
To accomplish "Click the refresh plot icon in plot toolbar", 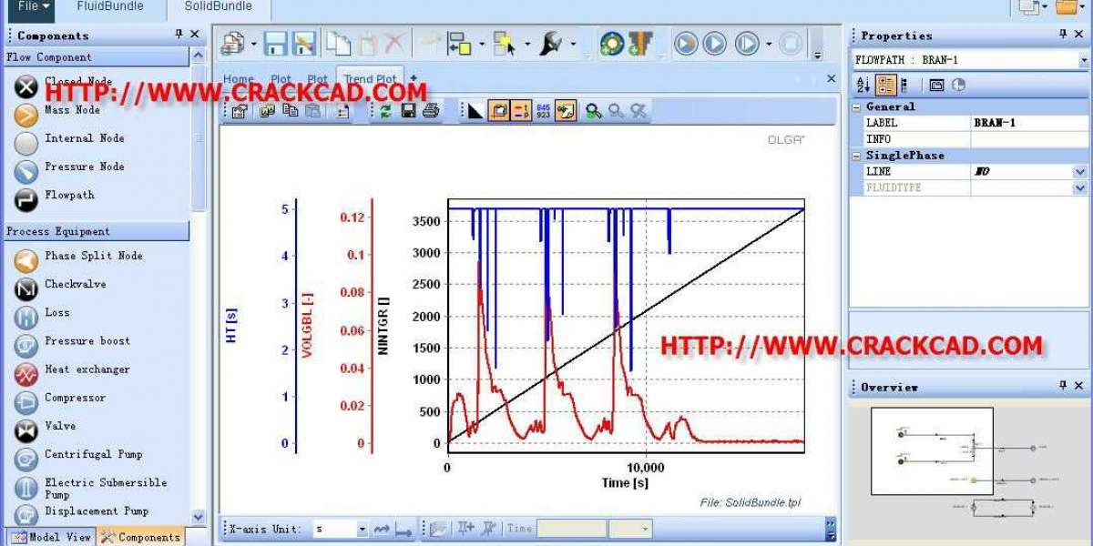I will click(386, 111).
